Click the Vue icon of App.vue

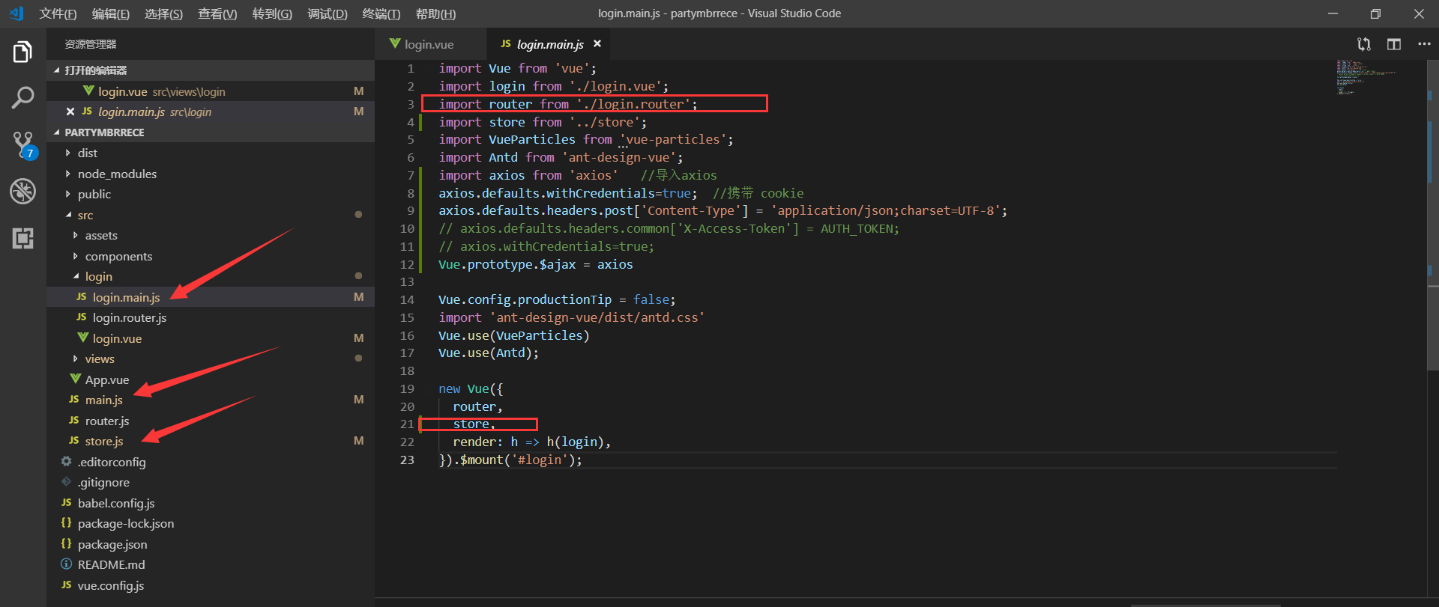click(75, 379)
